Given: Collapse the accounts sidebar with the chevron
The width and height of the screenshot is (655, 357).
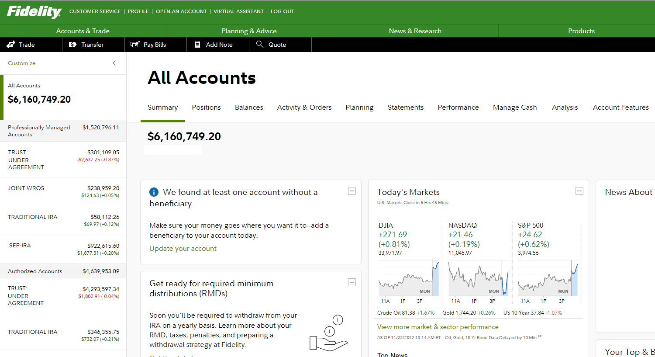Looking at the screenshot, I should (114, 63).
